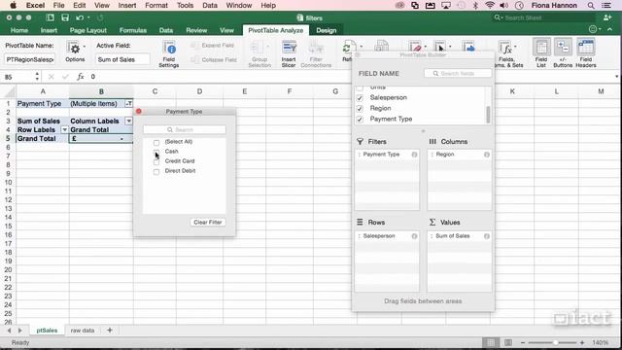Select the Grand Total cell A5
Viewport: 622px width, 350px height.
pyautogui.click(x=43, y=138)
